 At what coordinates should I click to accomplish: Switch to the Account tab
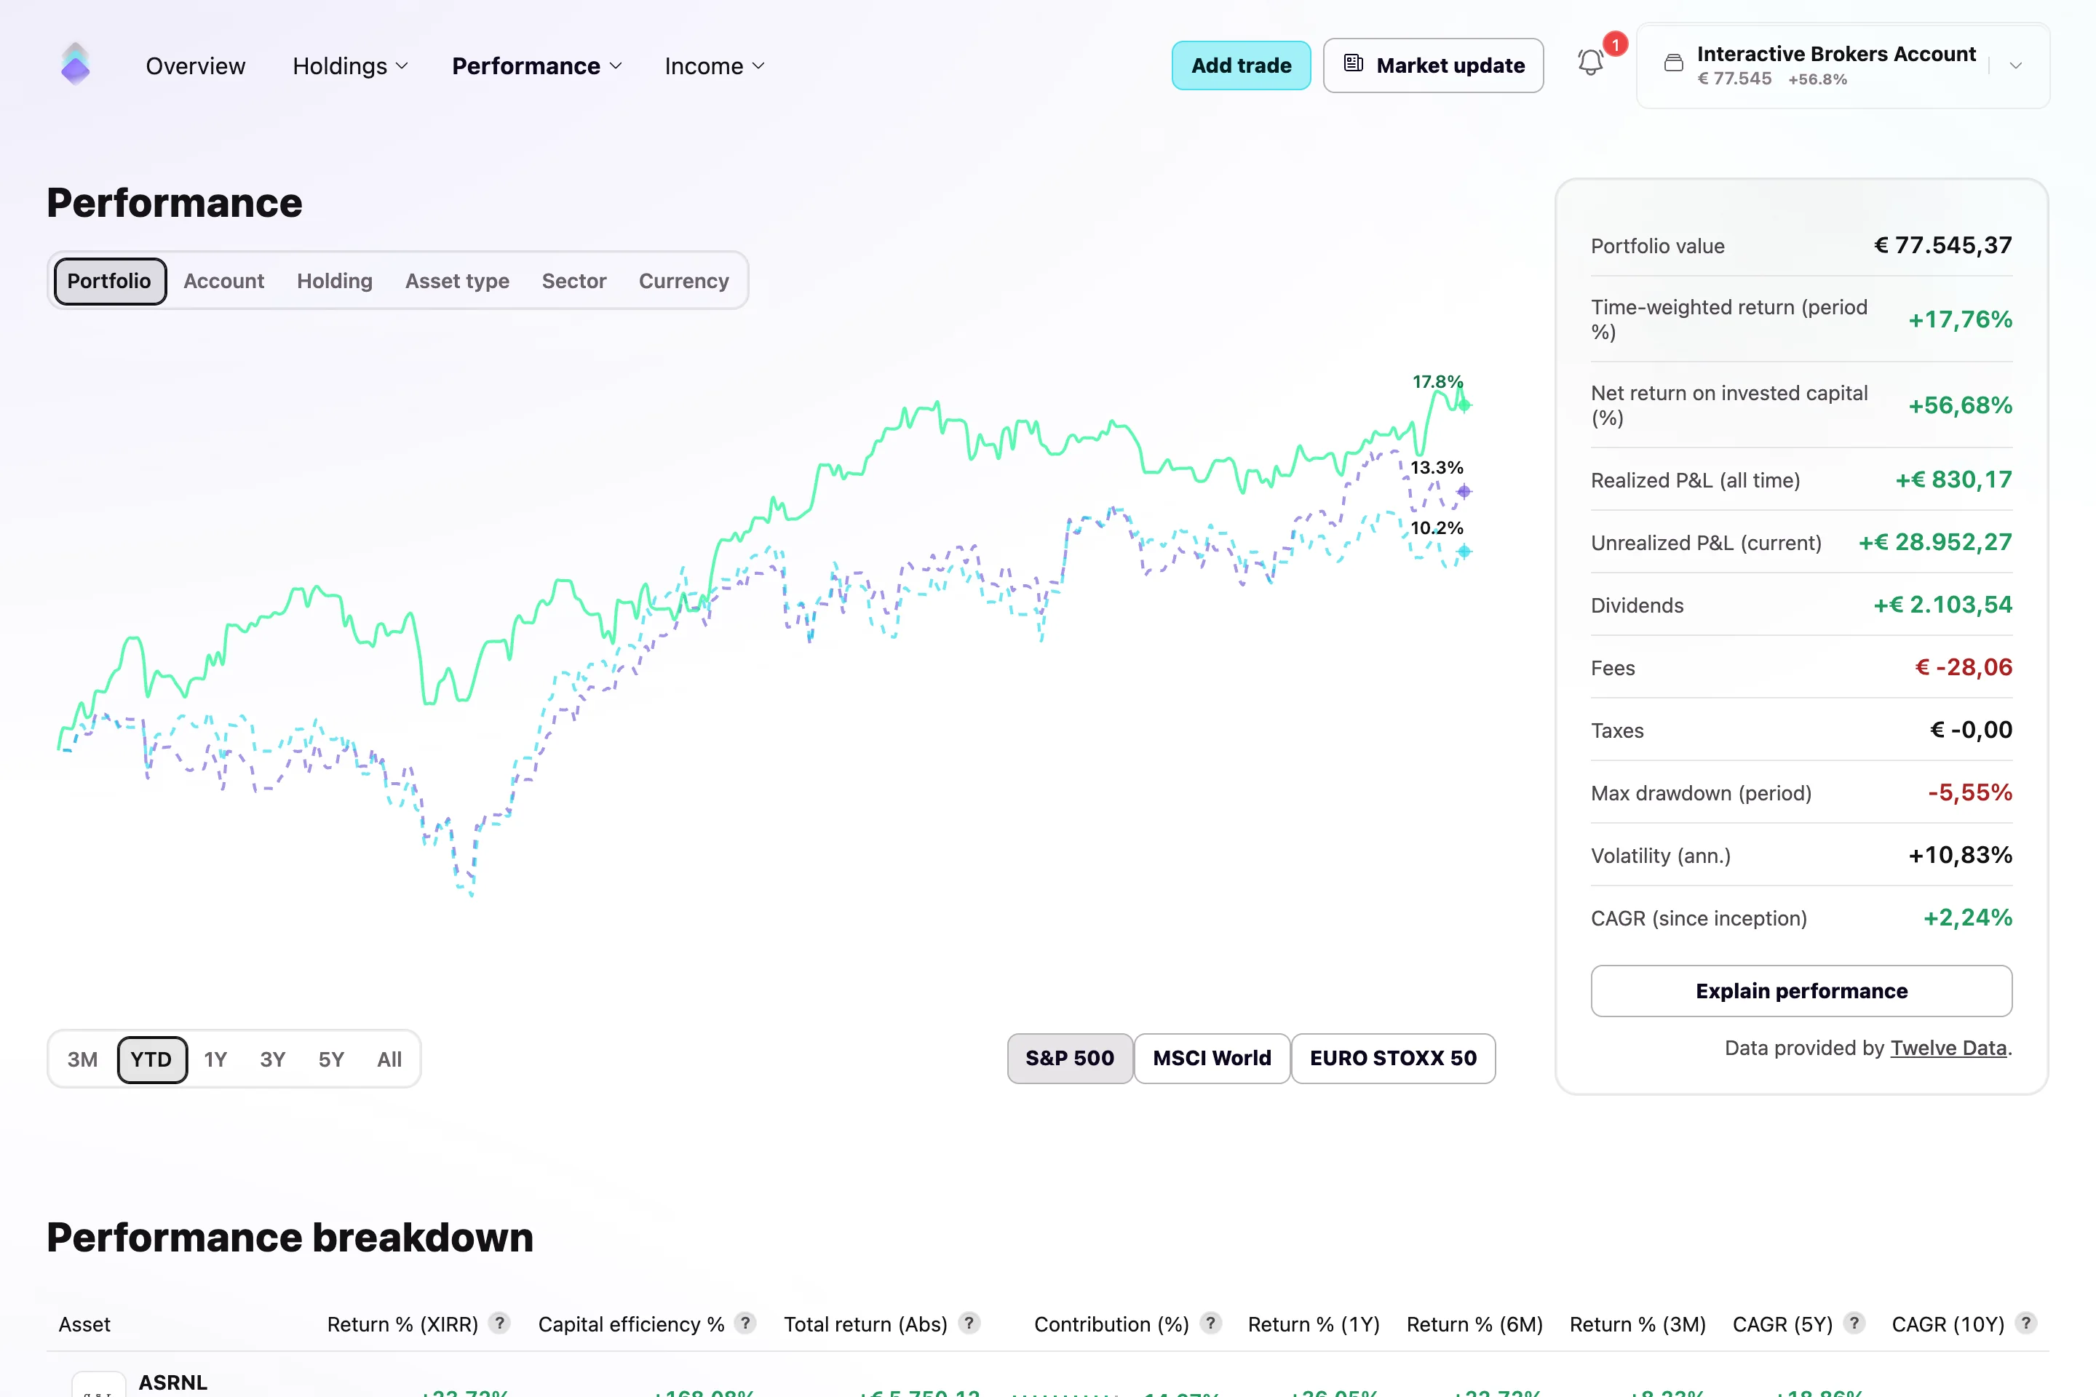click(223, 281)
